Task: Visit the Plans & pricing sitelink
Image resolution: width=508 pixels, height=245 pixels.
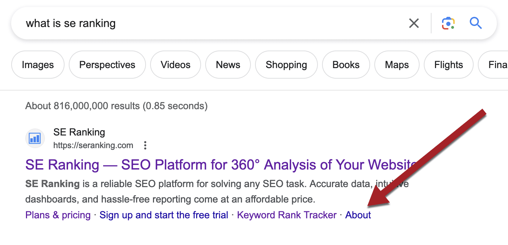Action: [58, 215]
